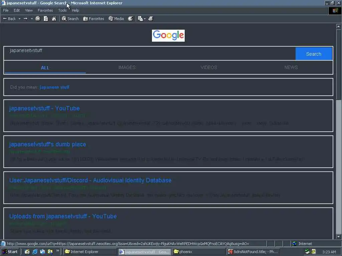This screenshot has height=256, width=342.
Task: Click the 3:23 AM clock
Action: [329, 252]
